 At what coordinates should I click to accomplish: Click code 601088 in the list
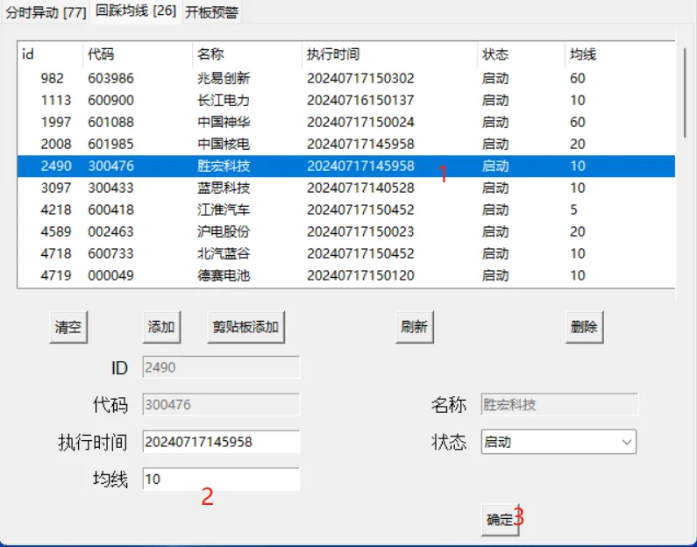click(110, 122)
